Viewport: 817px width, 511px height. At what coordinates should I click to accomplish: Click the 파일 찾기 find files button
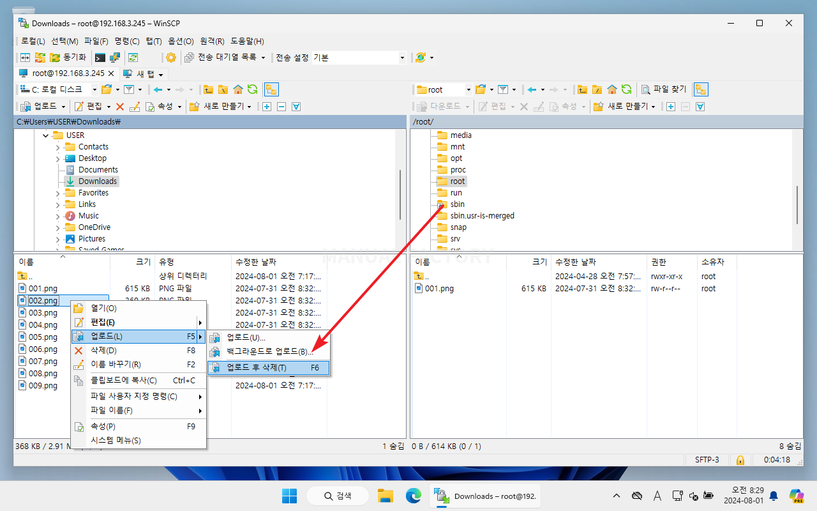(x=664, y=89)
